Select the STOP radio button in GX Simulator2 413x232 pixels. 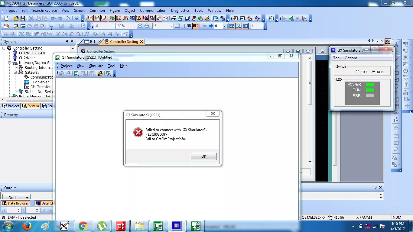tap(357, 72)
